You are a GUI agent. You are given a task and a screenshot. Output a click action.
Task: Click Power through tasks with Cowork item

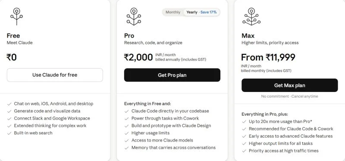[x=165, y=118]
